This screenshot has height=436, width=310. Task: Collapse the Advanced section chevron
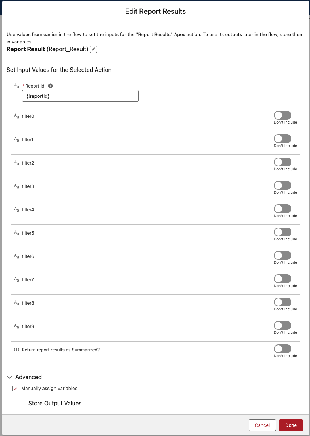pos(10,377)
